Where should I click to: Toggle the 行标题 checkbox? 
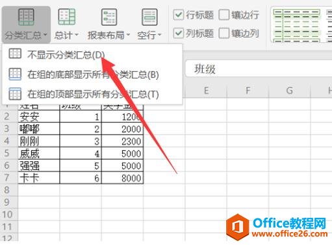pos(179,15)
